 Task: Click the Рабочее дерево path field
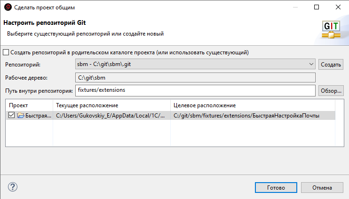pos(195,77)
